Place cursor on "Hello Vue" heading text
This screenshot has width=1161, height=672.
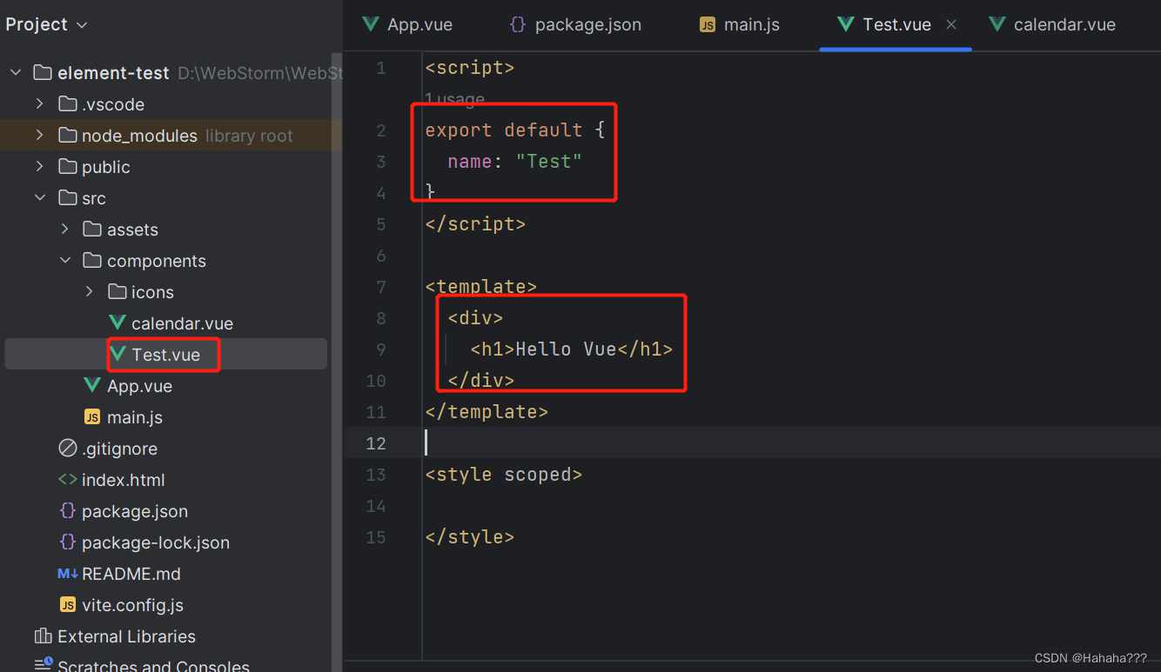pos(566,349)
